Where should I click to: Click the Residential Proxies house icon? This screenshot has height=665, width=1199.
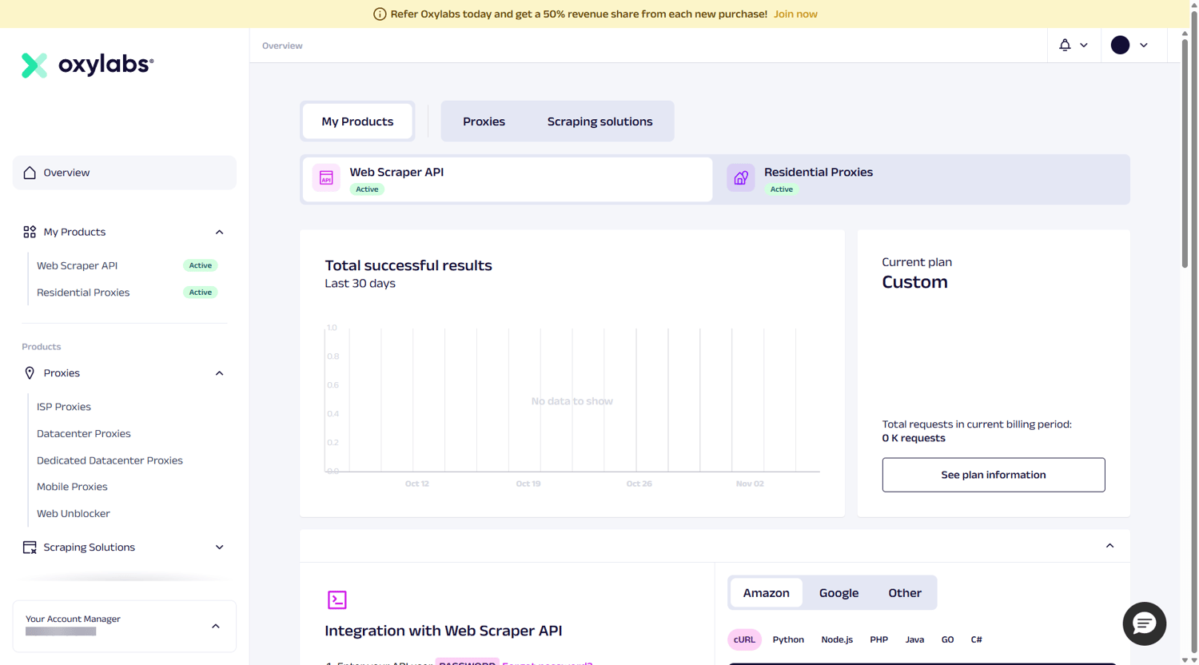(x=741, y=178)
